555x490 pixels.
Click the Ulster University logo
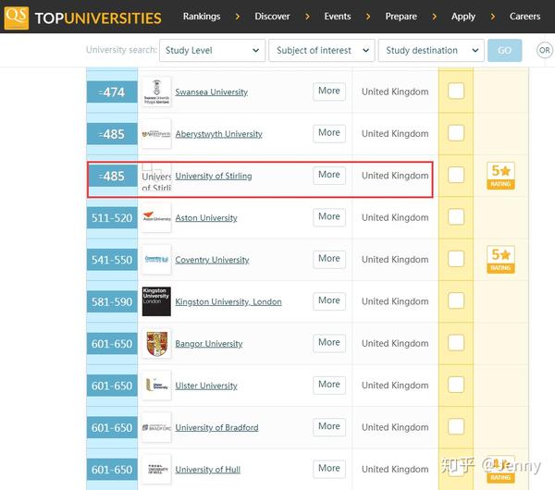tap(156, 386)
